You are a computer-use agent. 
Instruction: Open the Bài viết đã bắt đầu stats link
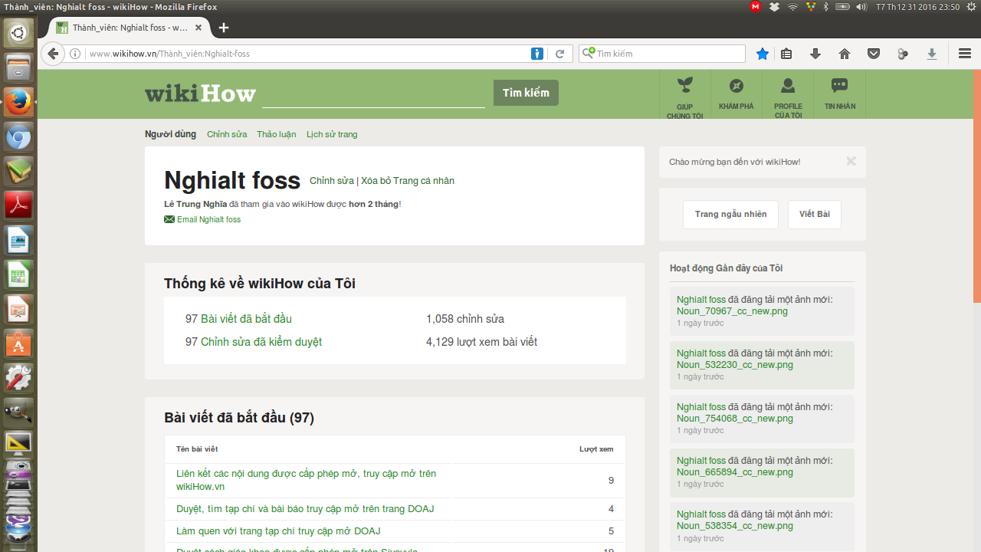246,319
